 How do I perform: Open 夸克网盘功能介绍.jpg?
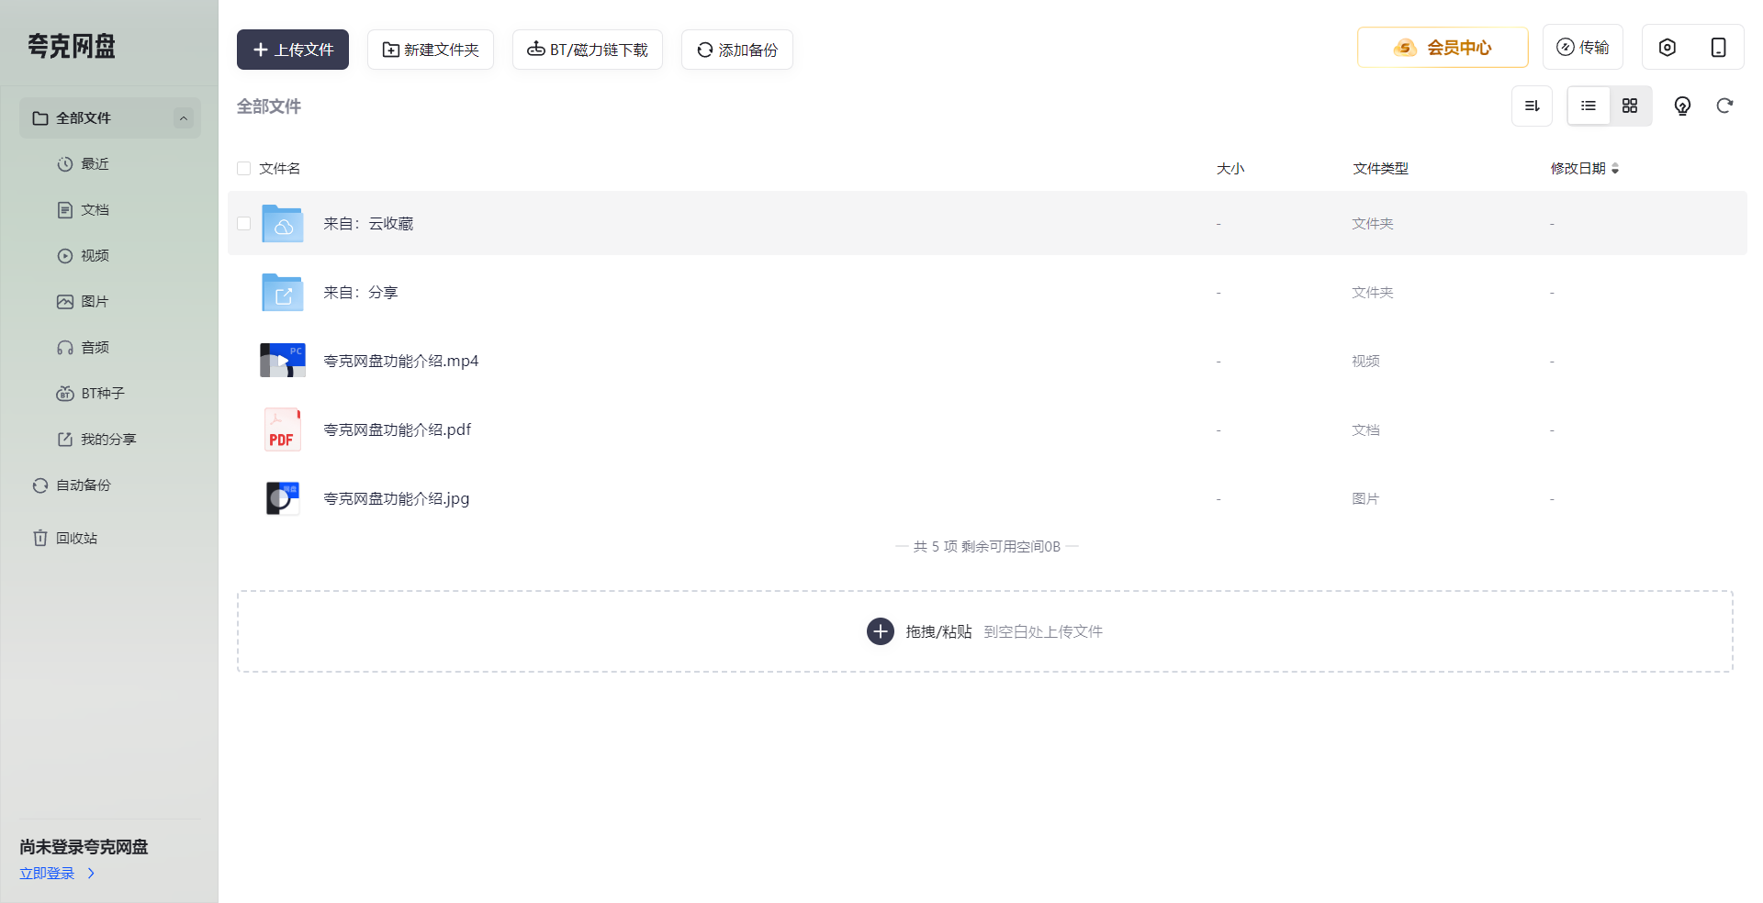point(396,499)
